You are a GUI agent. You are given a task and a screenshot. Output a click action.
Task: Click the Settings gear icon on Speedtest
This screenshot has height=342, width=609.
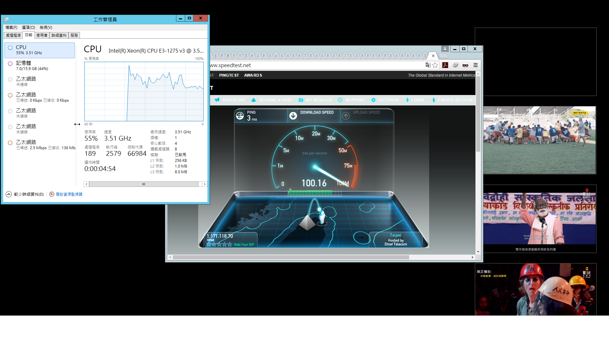pos(373,100)
